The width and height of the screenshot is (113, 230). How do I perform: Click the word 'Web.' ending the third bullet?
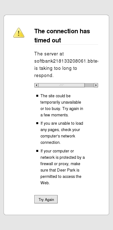45,183
